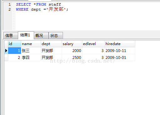Click the '开发部' string literal in the query
Image resolution: width=160 pixels, height=115 pixels.
pos(56,9)
